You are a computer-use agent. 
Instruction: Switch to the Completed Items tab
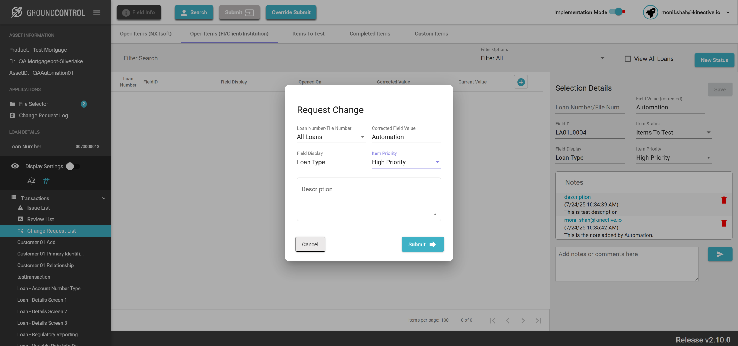pos(370,34)
